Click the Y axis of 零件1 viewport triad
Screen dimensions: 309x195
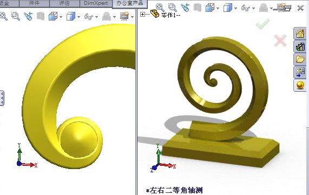(158, 154)
